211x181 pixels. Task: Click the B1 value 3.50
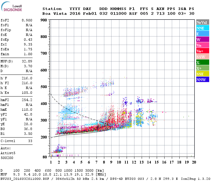click(x=28, y=134)
